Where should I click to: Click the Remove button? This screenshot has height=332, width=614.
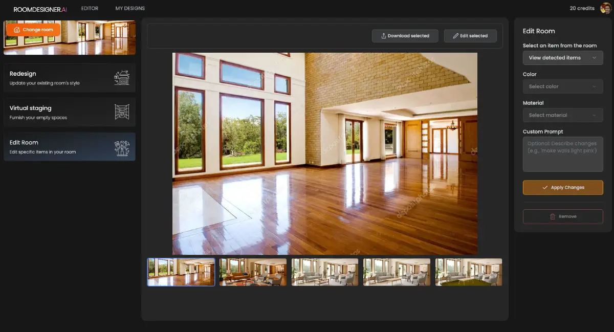click(x=563, y=216)
